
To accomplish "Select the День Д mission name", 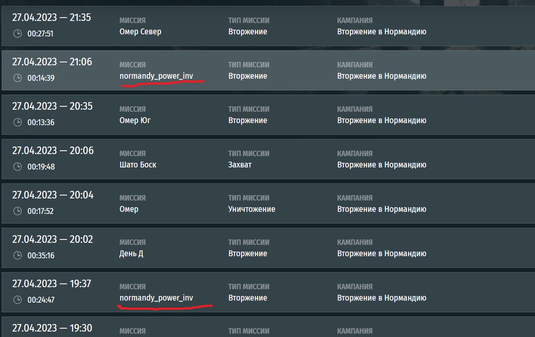I will coord(131,254).
